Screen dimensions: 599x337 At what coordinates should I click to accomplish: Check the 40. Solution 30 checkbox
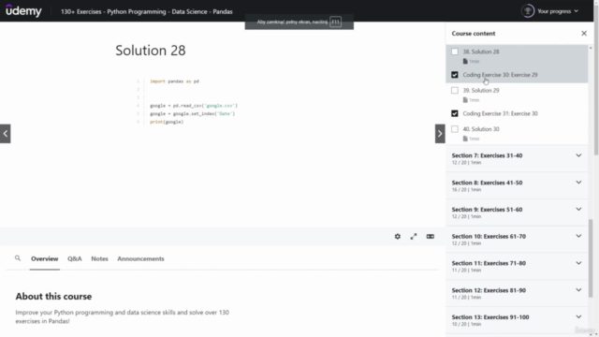(x=455, y=129)
